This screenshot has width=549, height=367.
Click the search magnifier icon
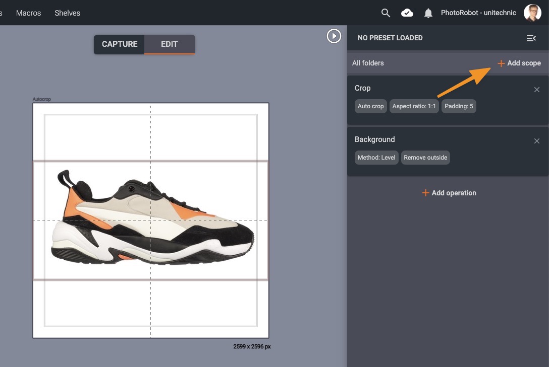386,13
